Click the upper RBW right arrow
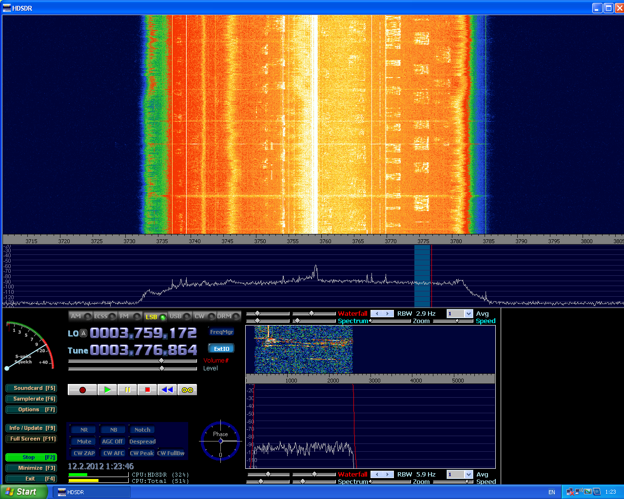624x499 pixels. tap(388, 314)
